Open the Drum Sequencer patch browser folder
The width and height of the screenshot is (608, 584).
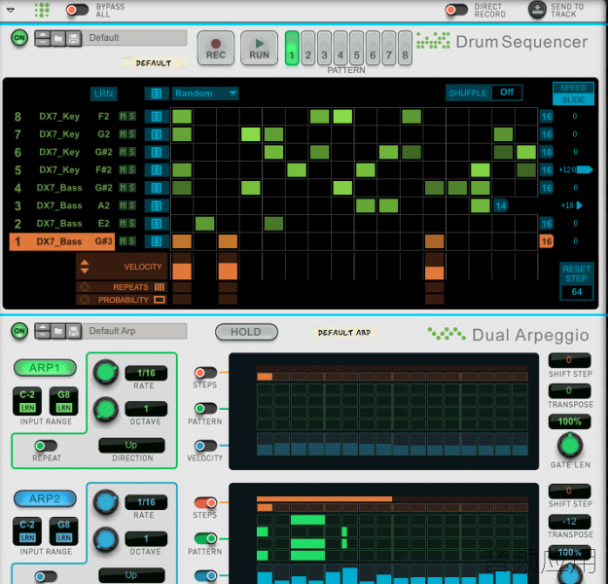58,38
